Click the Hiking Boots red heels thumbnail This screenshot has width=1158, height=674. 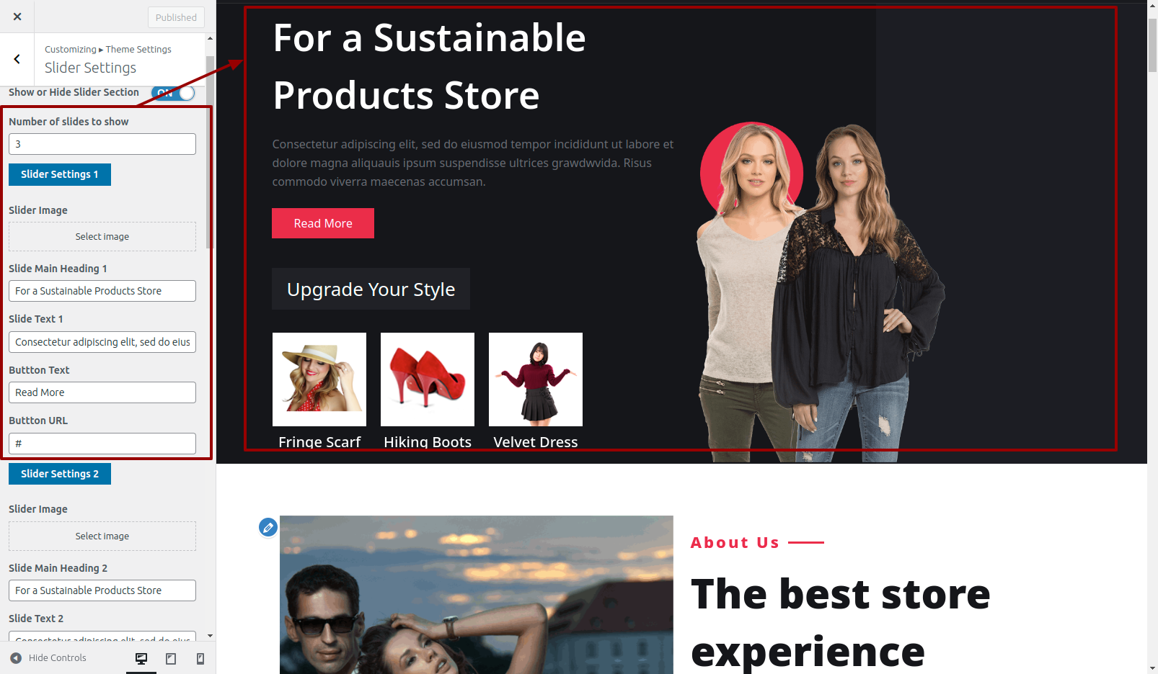pos(428,379)
